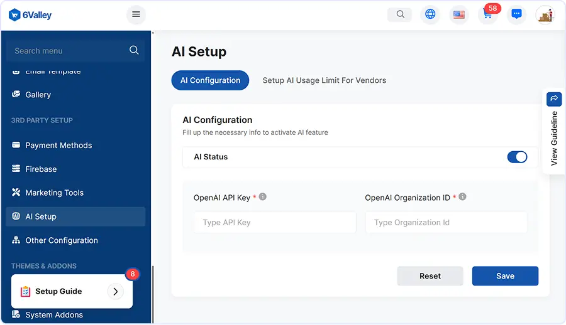Open the Setup Guide card

[x=72, y=291]
